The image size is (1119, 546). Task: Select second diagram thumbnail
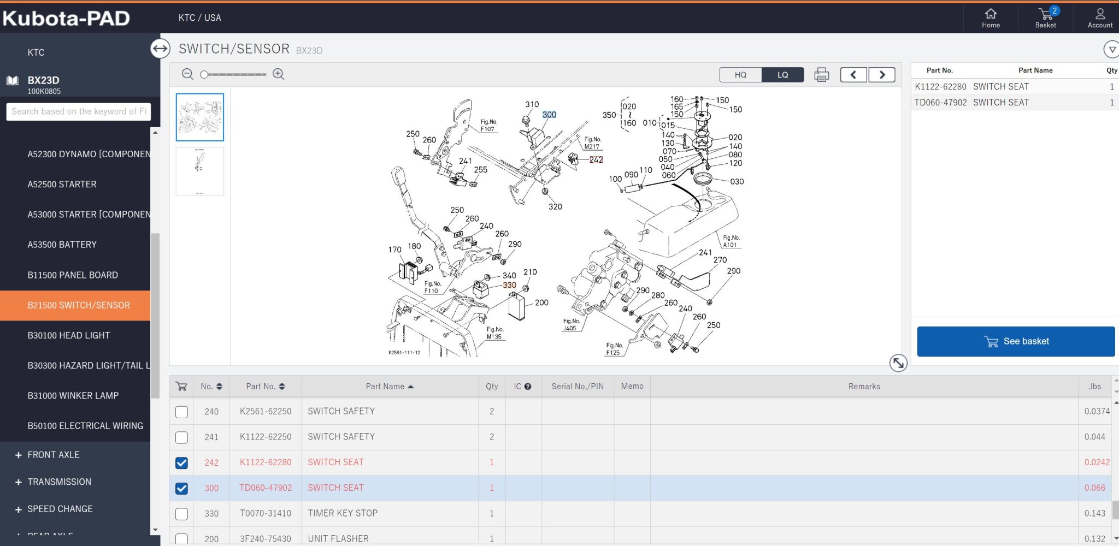(200, 171)
